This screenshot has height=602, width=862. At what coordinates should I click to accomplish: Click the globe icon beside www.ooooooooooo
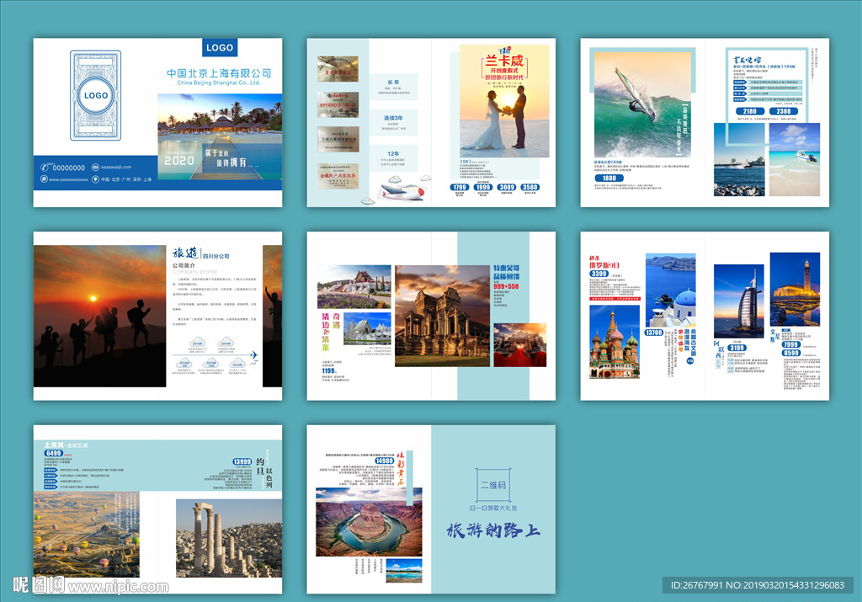click(45, 178)
